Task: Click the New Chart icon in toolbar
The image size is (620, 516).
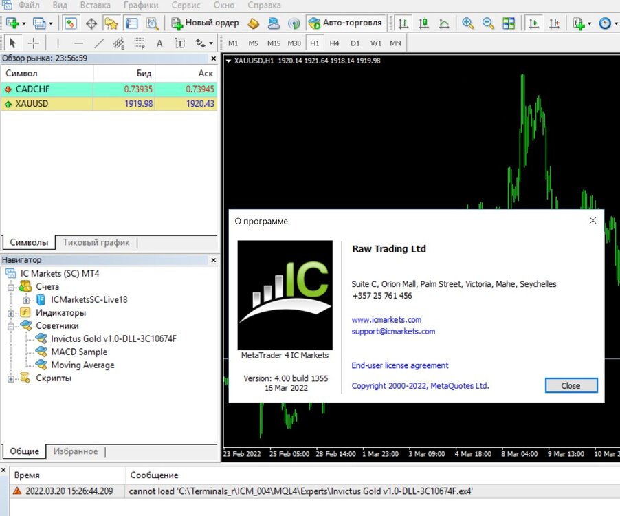Action: [12, 23]
